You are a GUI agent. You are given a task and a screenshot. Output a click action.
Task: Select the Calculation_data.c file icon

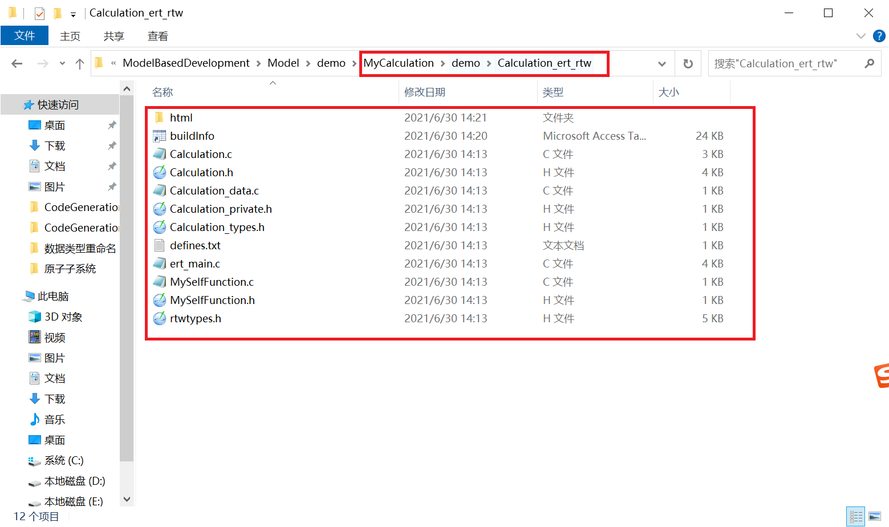pyautogui.click(x=160, y=190)
